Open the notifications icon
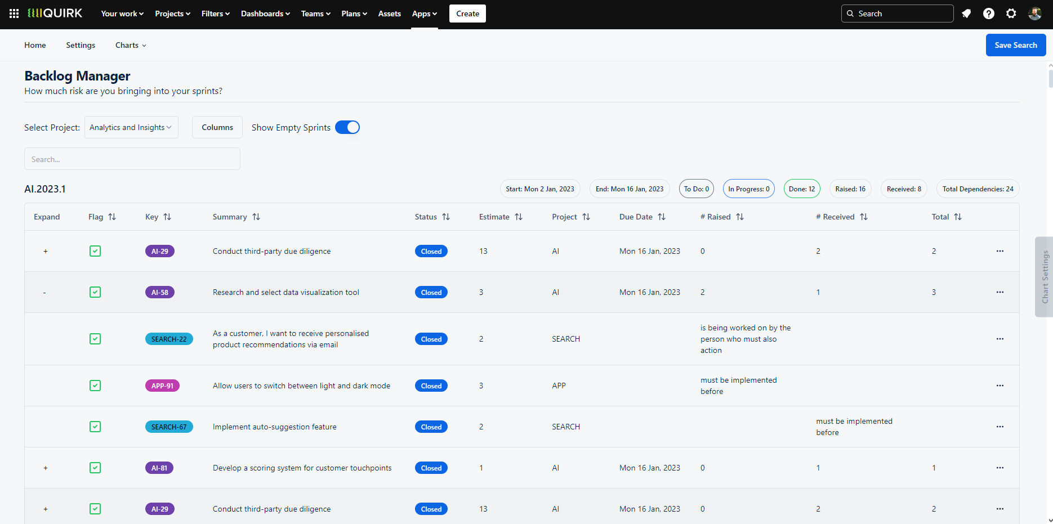Viewport: 1053px width, 524px height. [x=966, y=14]
